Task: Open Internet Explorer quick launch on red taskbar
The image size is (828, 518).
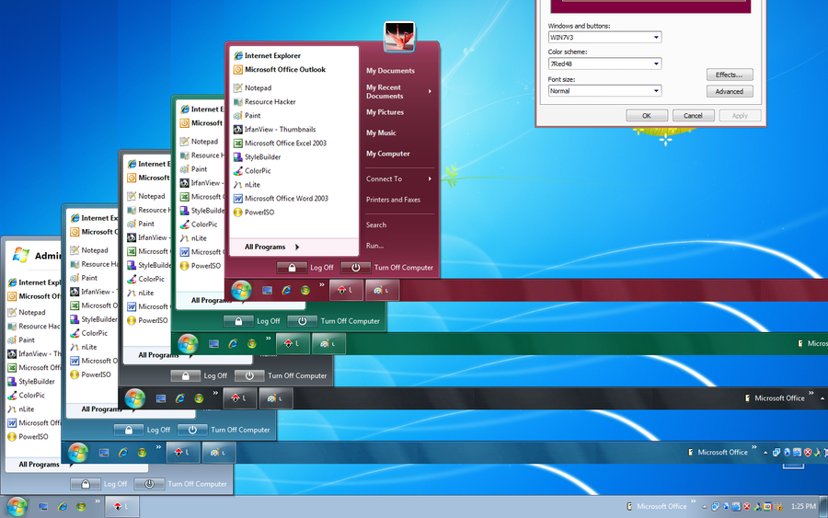Action: coord(286,290)
